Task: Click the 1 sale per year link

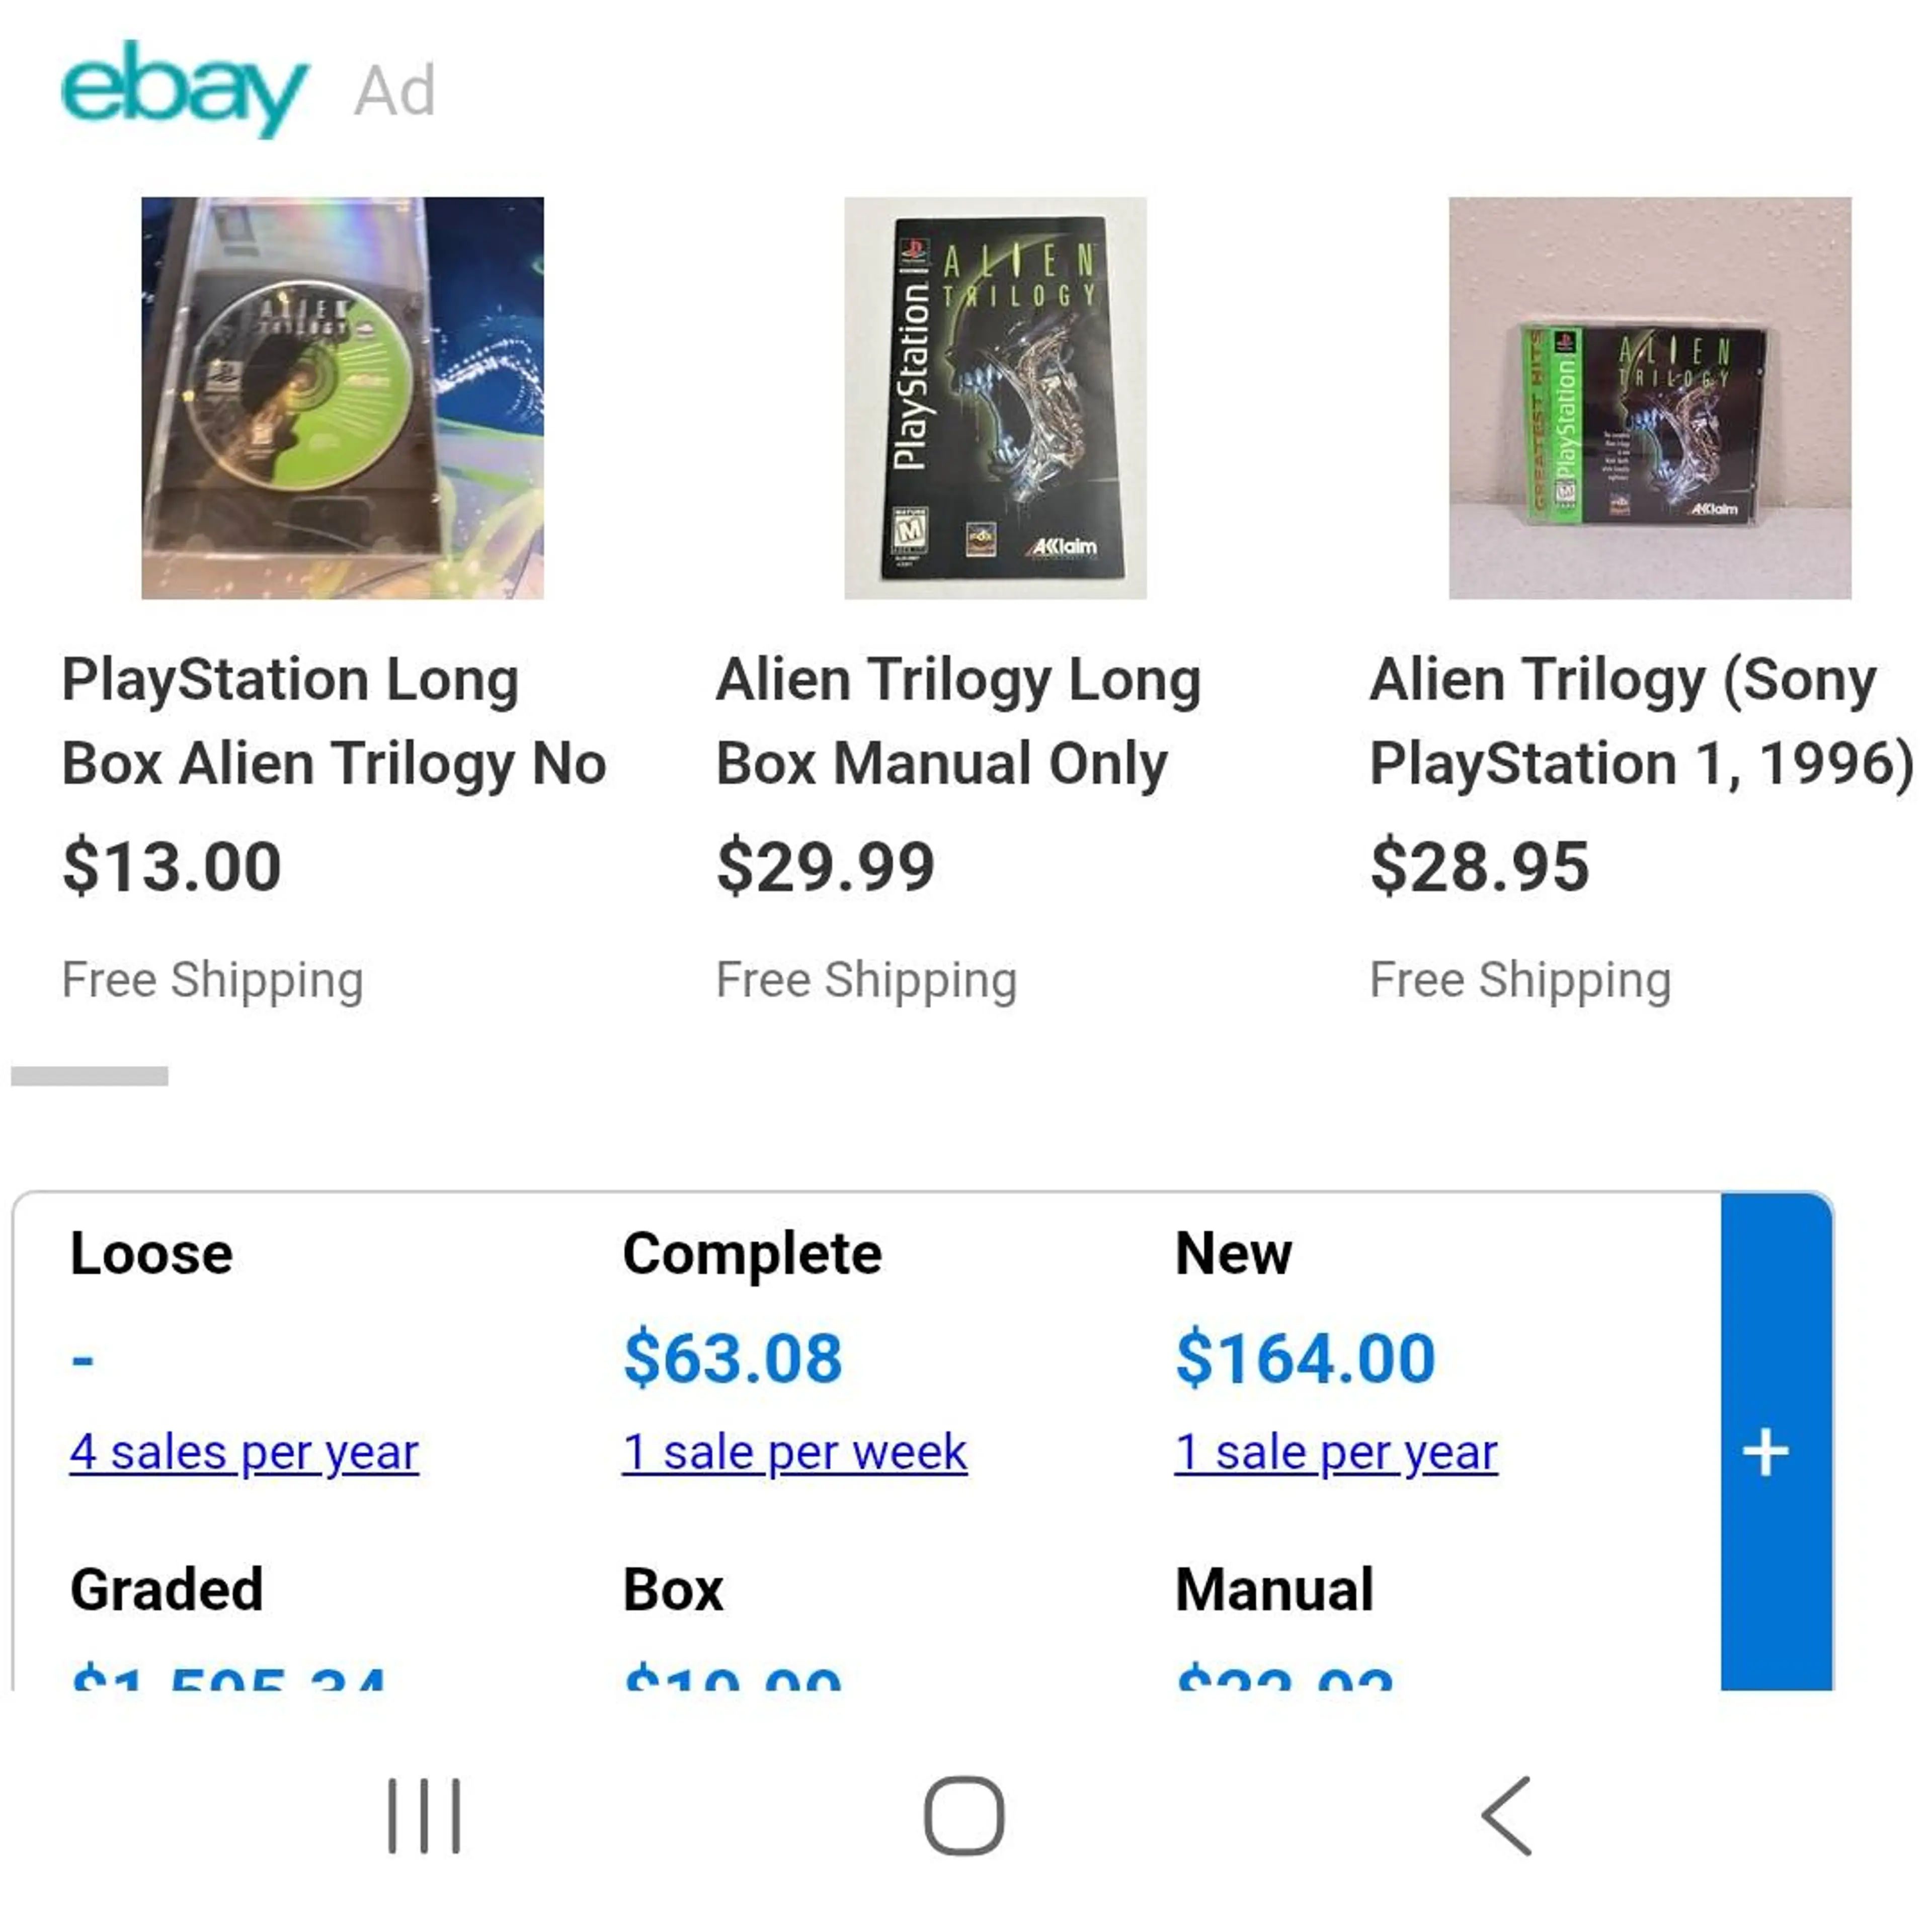Action: click(1336, 1452)
